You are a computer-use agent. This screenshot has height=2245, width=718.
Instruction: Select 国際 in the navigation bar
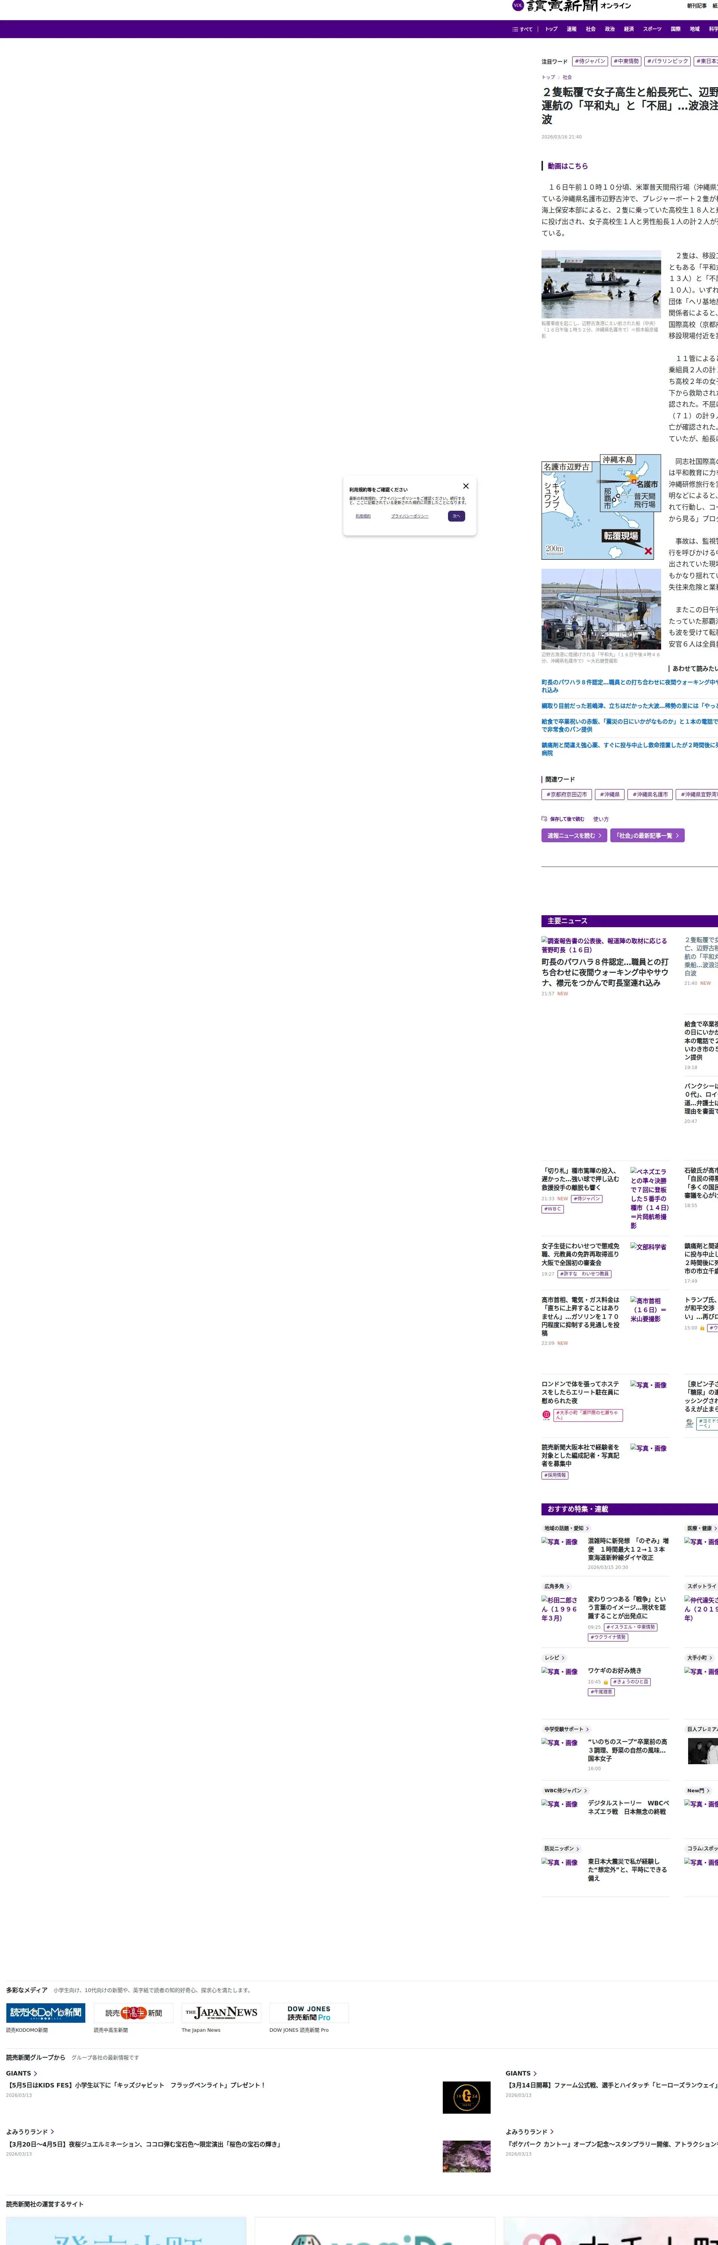coord(675,29)
